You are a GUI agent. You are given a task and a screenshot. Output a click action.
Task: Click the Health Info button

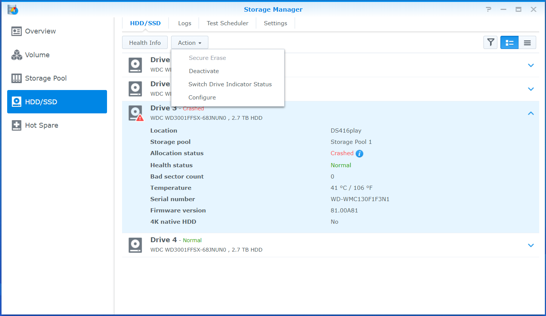pos(145,43)
